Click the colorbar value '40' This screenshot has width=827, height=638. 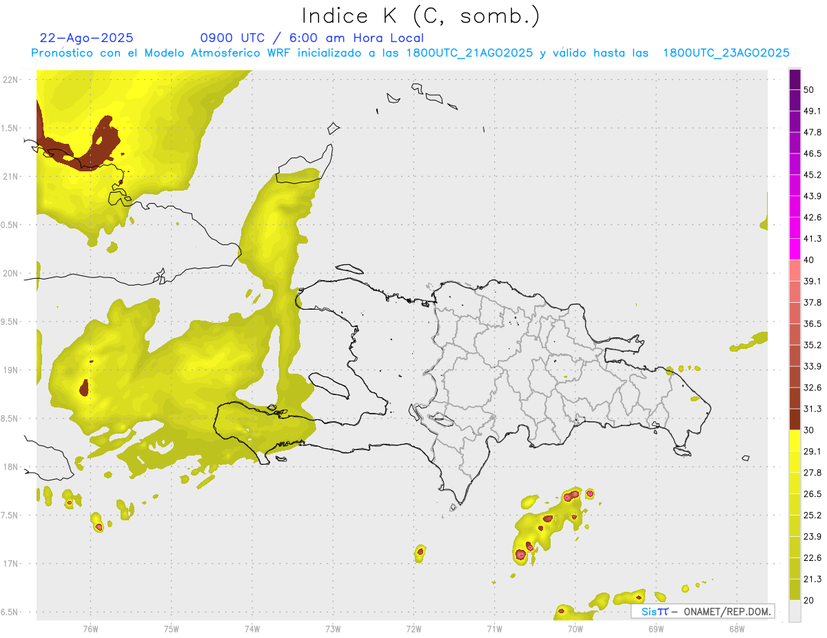tap(810, 260)
